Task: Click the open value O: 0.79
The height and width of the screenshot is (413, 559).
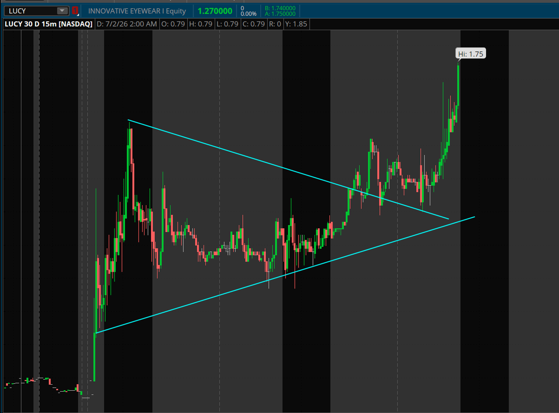Action: pyautogui.click(x=174, y=24)
